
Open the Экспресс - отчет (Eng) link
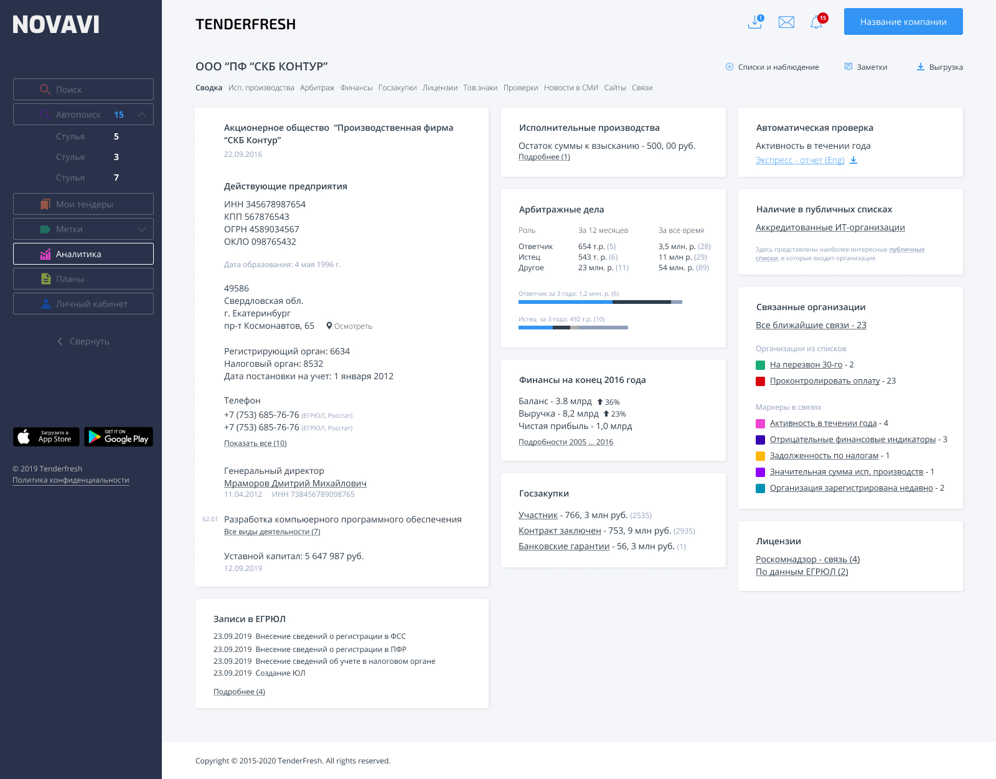point(800,160)
